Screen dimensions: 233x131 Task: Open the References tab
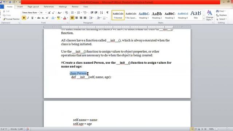[49, 7]
